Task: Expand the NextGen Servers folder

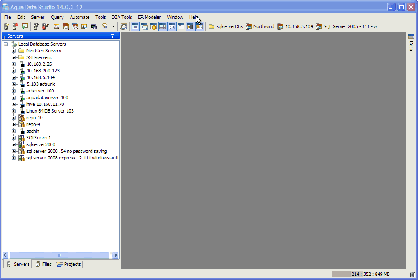Action: (x=13, y=51)
